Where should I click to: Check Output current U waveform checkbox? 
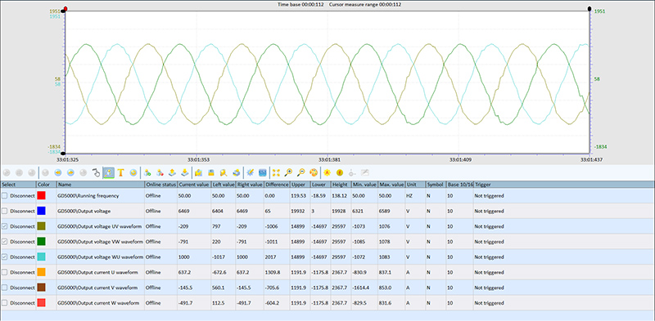point(5,272)
